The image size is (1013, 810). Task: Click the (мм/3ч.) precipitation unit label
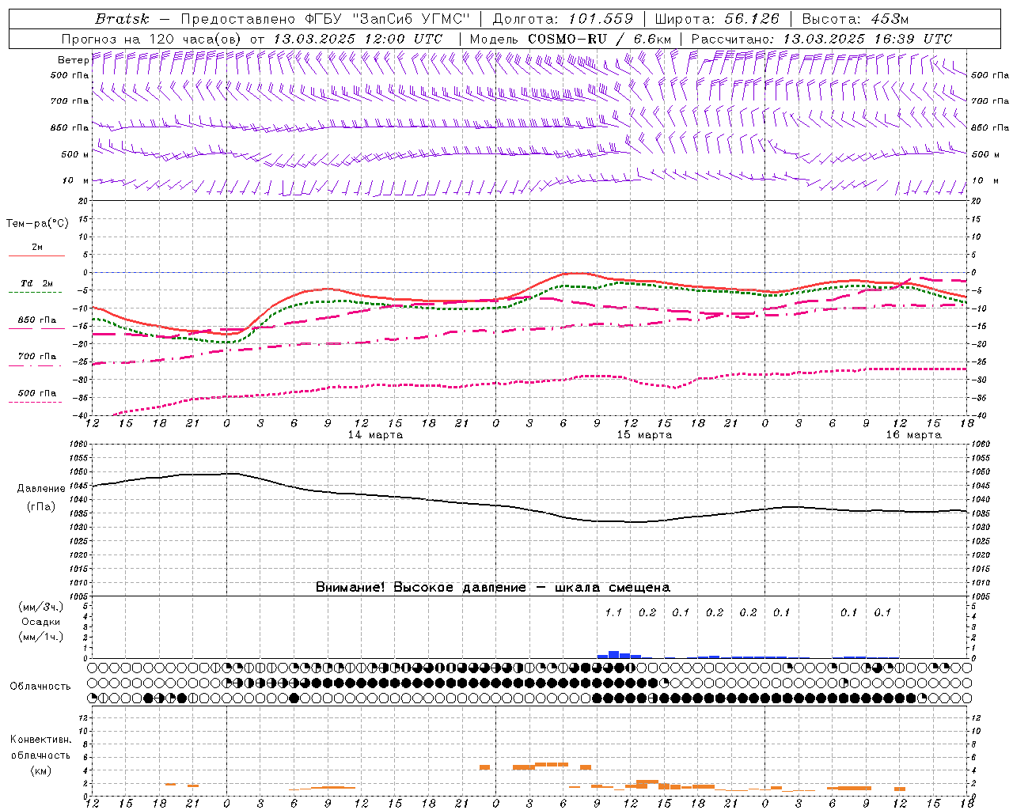click(40, 607)
